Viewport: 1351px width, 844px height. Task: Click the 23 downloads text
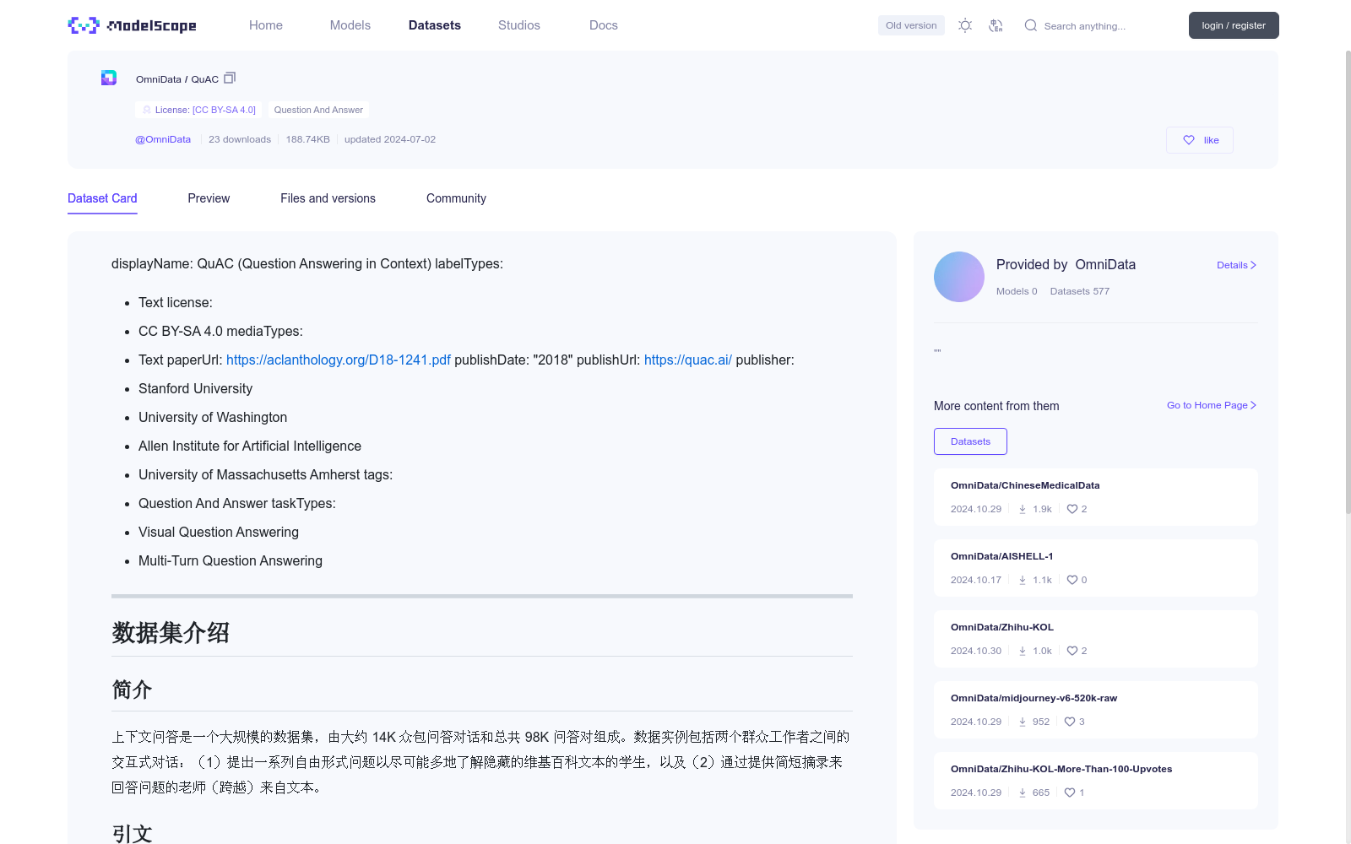(x=240, y=139)
